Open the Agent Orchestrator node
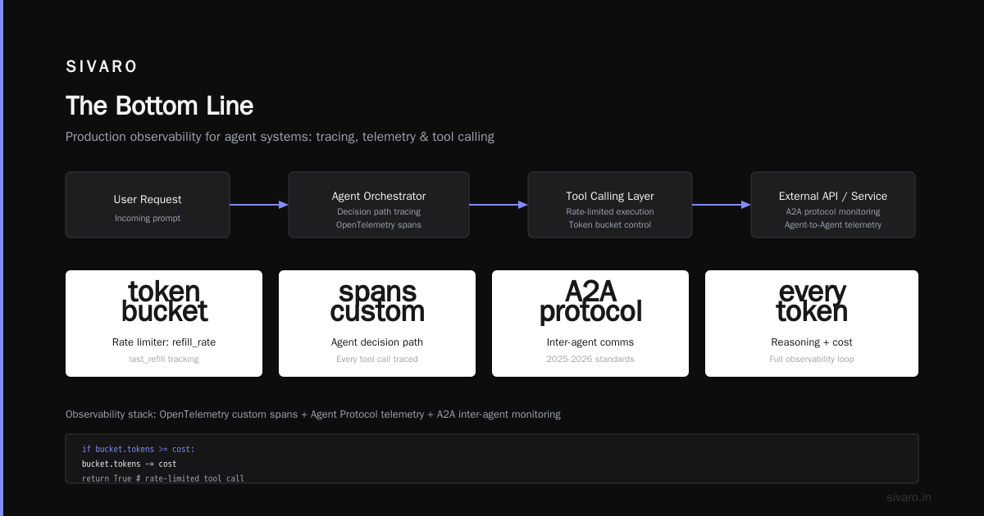The image size is (984, 516). tap(379, 205)
